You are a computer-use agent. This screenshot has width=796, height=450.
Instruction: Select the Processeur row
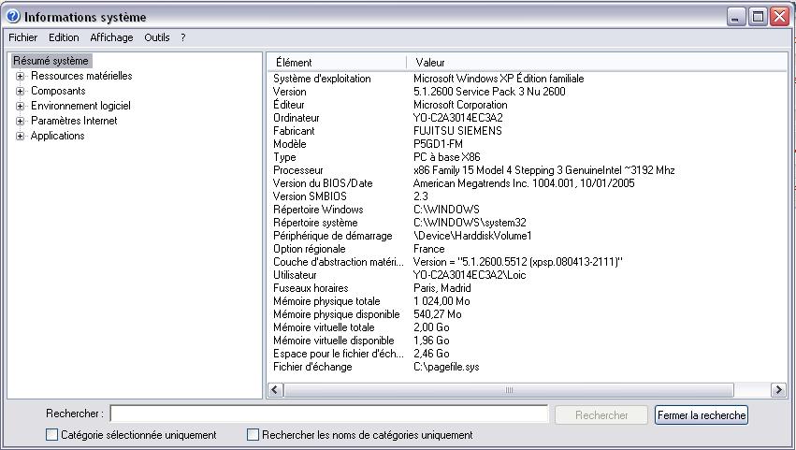pos(527,170)
